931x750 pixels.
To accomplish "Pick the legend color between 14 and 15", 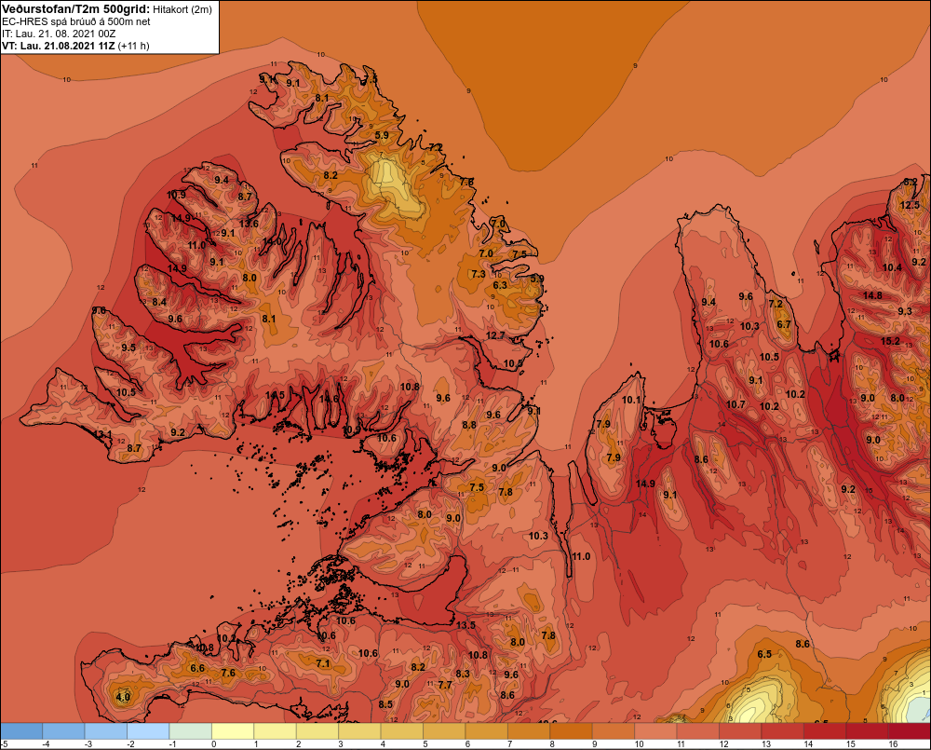I will pos(825,731).
